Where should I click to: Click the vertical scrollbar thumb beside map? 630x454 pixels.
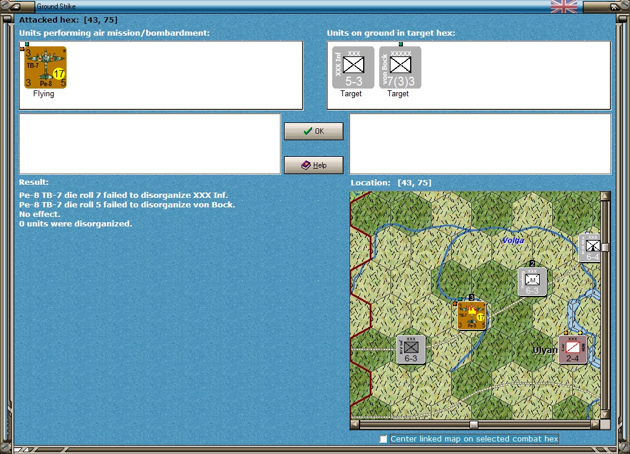(x=605, y=247)
